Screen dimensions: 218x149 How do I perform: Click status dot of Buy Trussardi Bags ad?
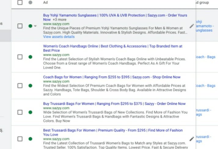point(30,112)
